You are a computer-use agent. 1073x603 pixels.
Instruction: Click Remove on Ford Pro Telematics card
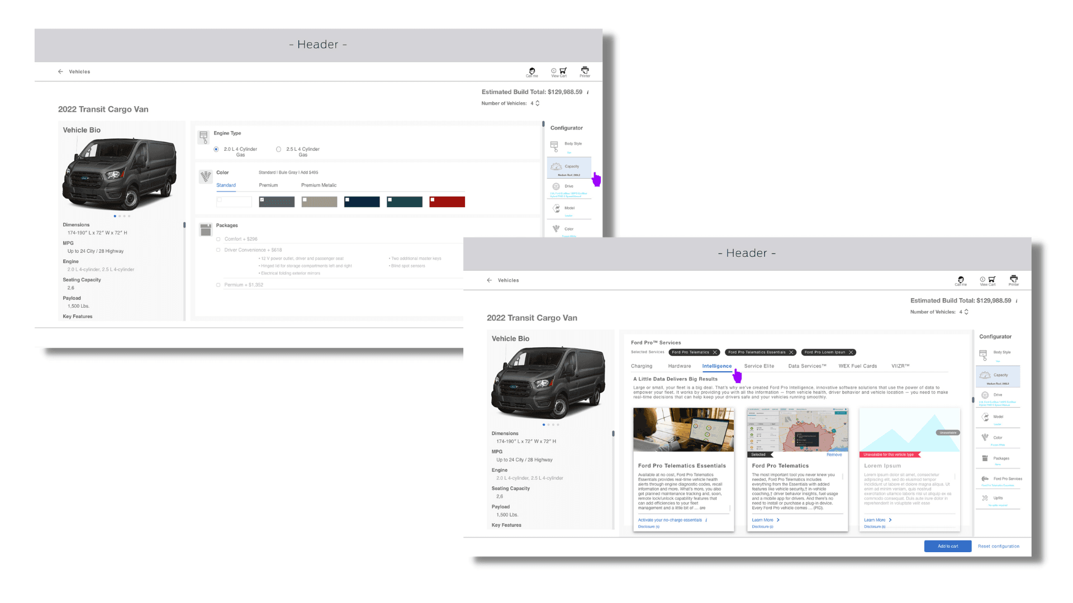click(834, 455)
